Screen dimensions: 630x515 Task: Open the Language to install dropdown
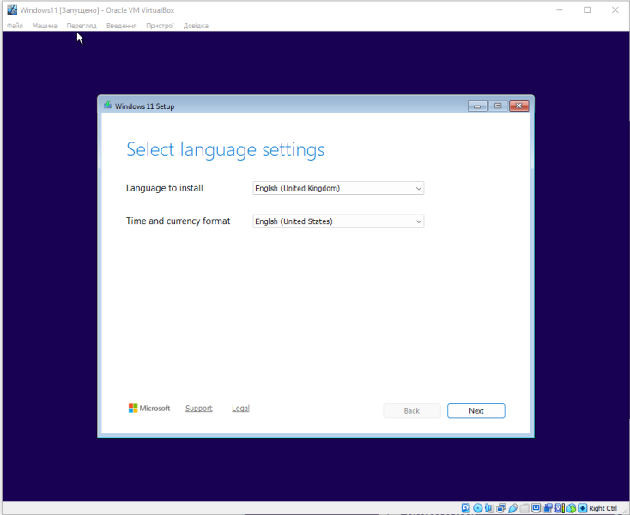coord(338,188)
